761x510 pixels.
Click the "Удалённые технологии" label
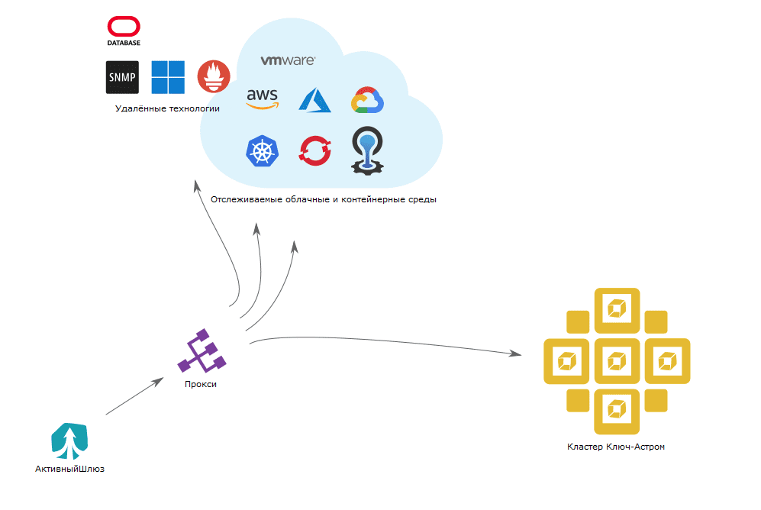pos(167,108)
